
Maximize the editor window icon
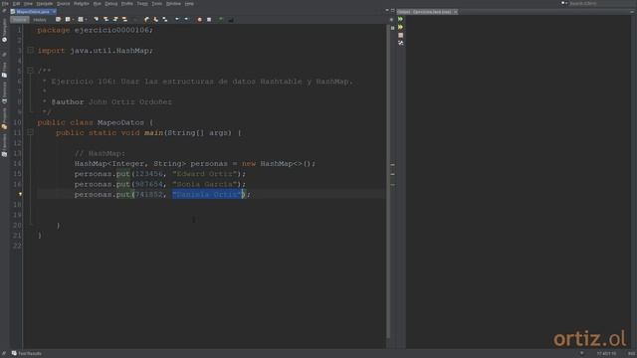point(393,10)
